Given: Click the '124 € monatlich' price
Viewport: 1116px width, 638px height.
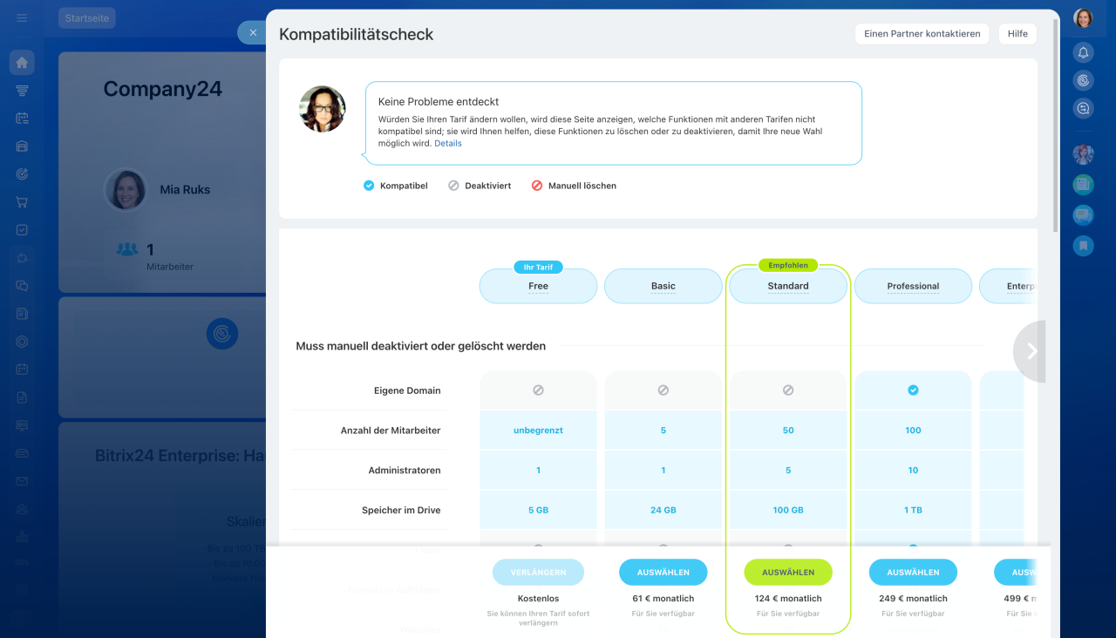Looking at the screenshot, I should point(788,599).
